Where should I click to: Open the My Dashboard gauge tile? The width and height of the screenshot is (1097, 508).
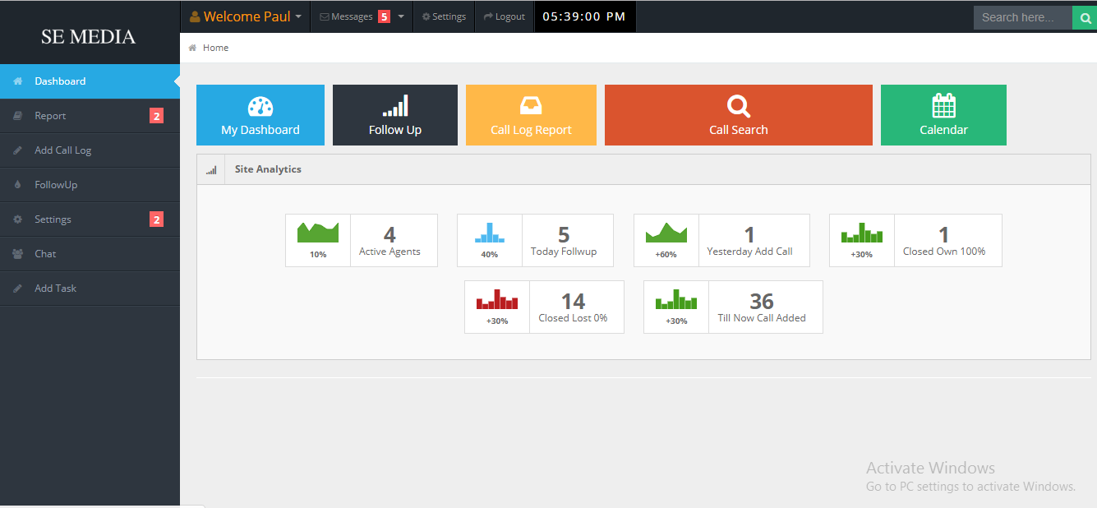pos(260,115)
